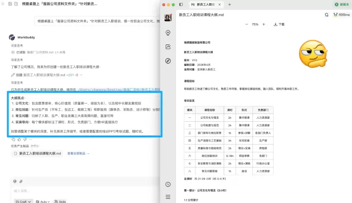Click the 培训总览 heading
The width and height of the screenshot is (352, 203).
[x=189, y=101]
